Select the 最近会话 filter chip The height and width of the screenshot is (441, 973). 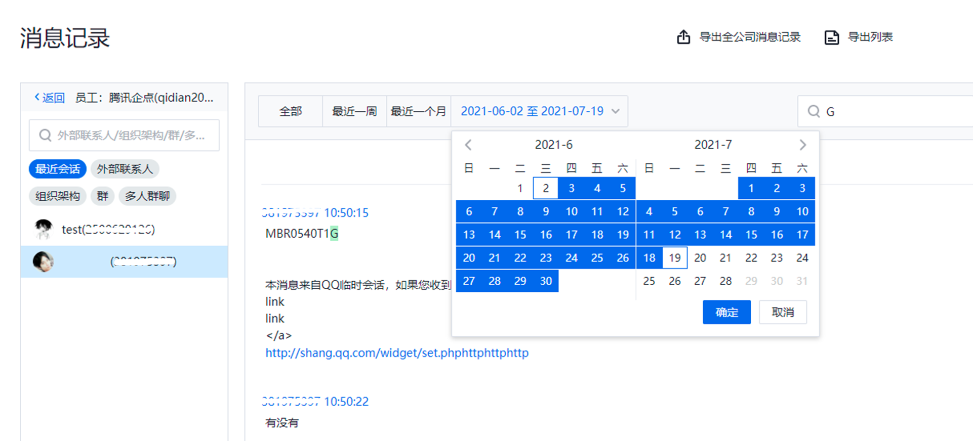(58, 169)
